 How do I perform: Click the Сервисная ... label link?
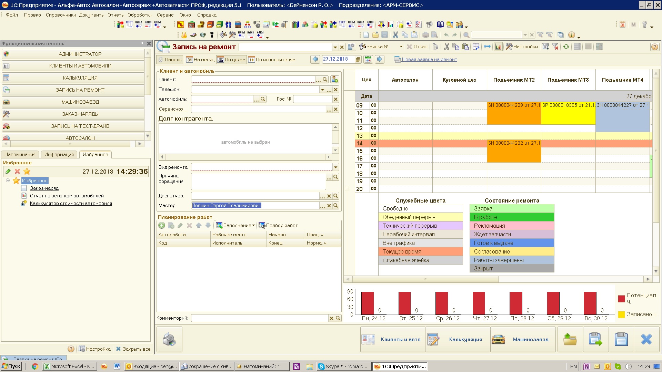pyautogui.click(x=173, y=109)
